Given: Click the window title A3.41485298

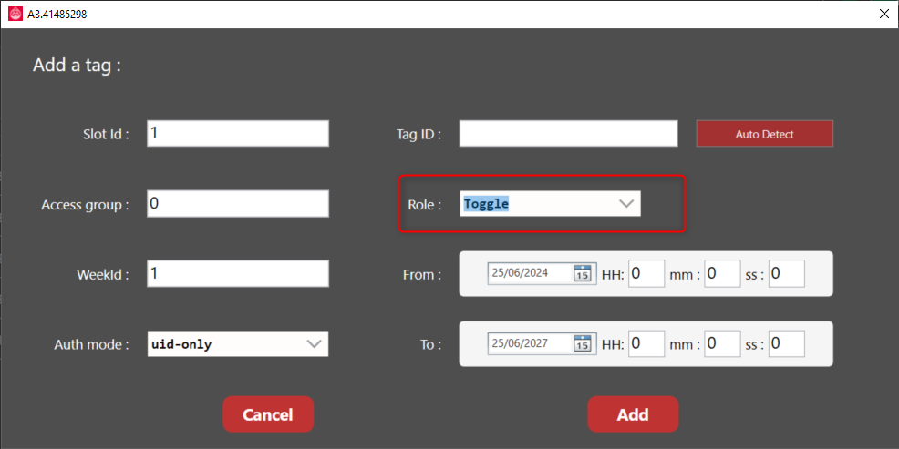Looking at the screenshot, I should tap(57, 15).
